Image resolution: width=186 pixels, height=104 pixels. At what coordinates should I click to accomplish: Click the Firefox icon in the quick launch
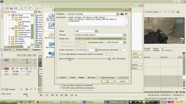pyautogui.click(x=21, y=102)
